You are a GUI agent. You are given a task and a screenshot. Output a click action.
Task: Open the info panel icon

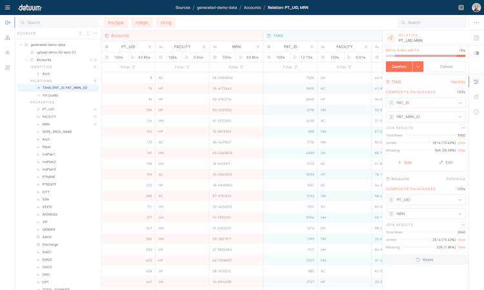[x=476, y=112]
